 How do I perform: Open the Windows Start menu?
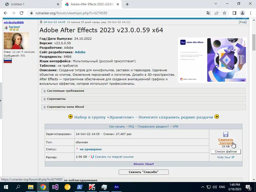[6, 187]
